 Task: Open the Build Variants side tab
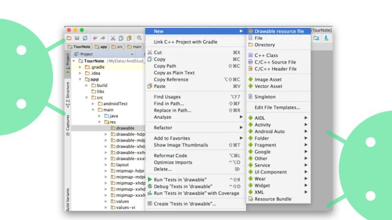tap(68, 199)
